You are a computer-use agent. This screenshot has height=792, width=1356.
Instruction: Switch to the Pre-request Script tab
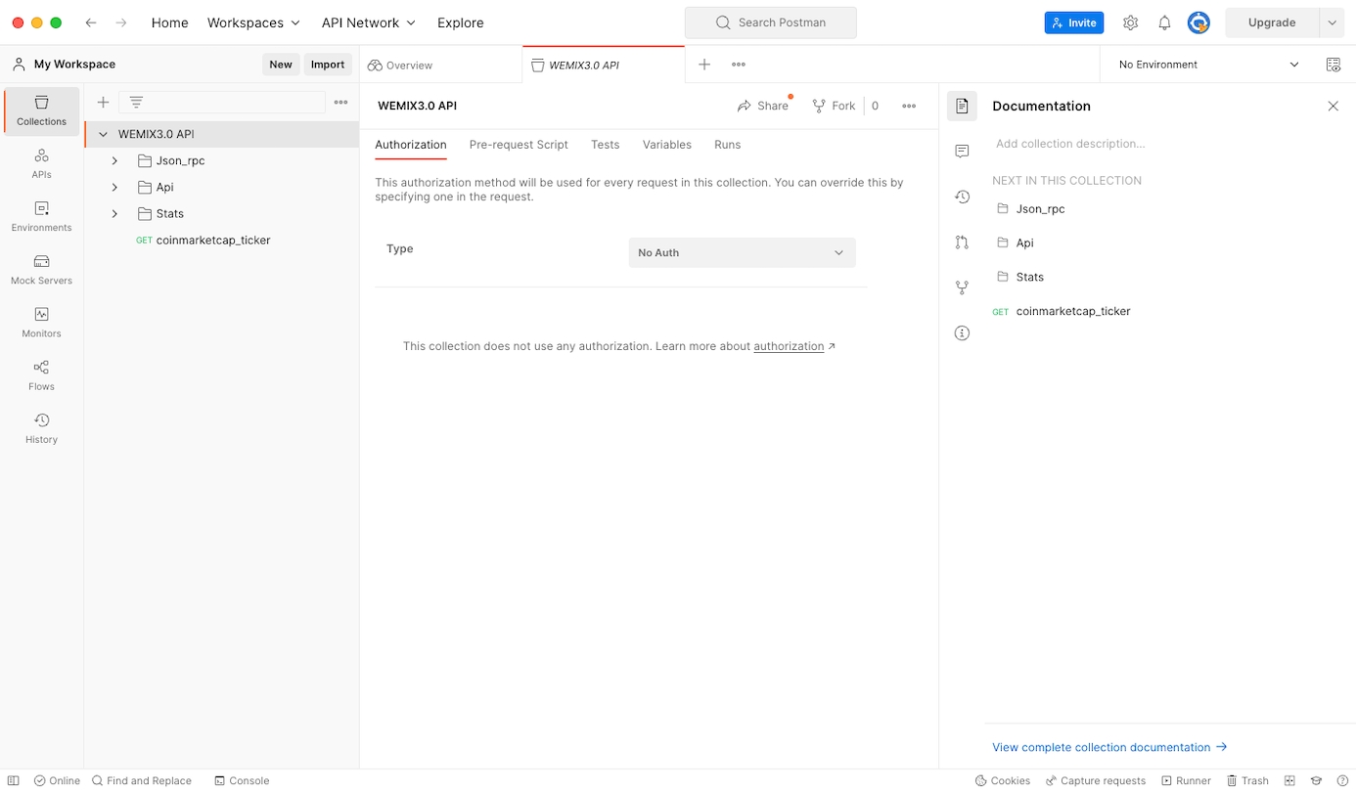coord(519,145)
